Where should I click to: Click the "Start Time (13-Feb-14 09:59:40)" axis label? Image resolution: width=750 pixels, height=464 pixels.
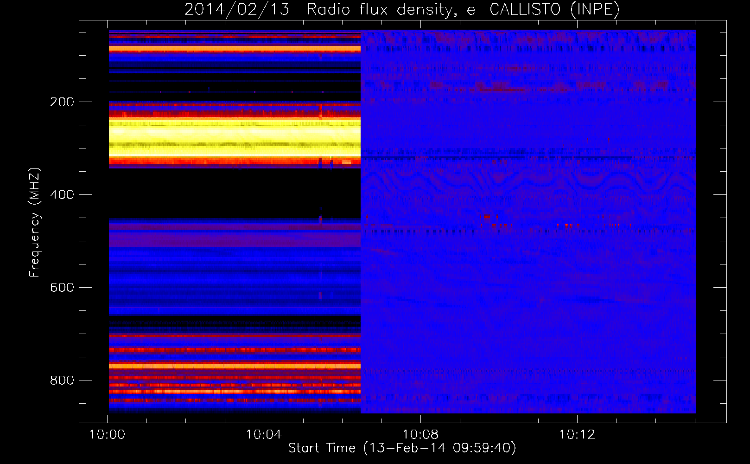[402, 448]
